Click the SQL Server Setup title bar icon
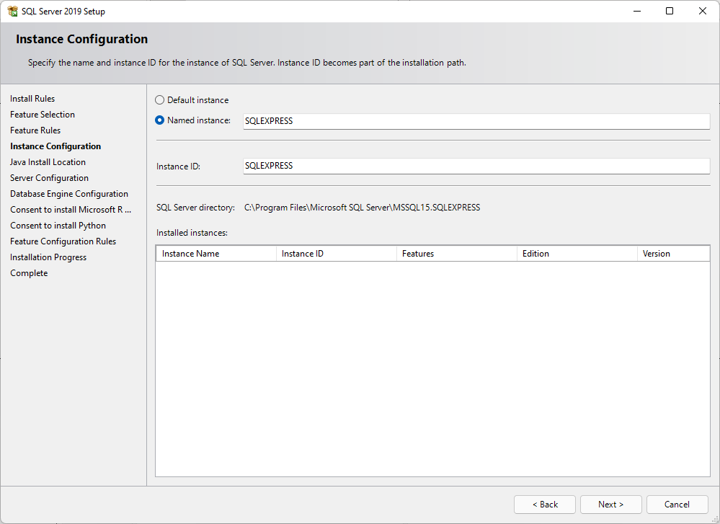Viewport: 720px width, 524px height. point(12,11)
